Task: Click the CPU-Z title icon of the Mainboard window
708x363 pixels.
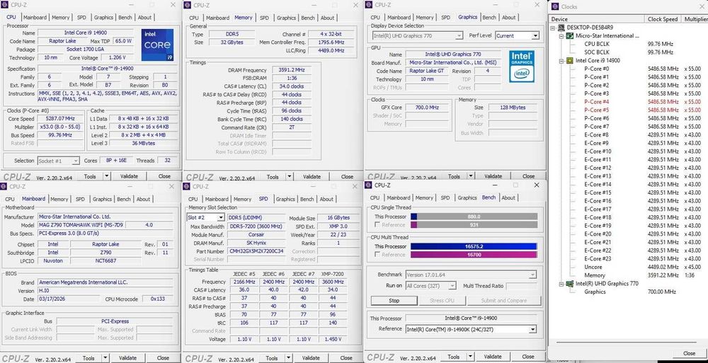Action: click(x=4, y=187)
